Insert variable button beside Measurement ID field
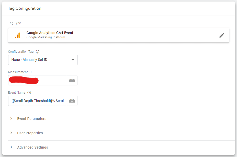This screenshot has height=157, width=237. coord(72,80)
